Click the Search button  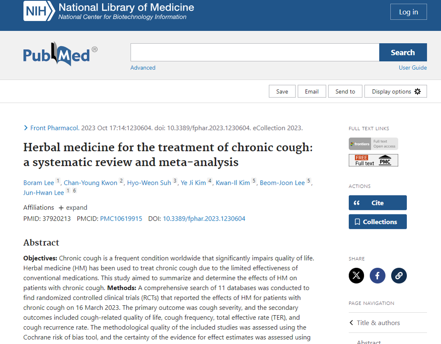[402, 52]
